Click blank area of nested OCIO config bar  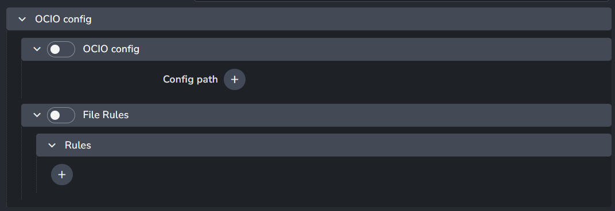pyautogui.click(x=372, y=49)
